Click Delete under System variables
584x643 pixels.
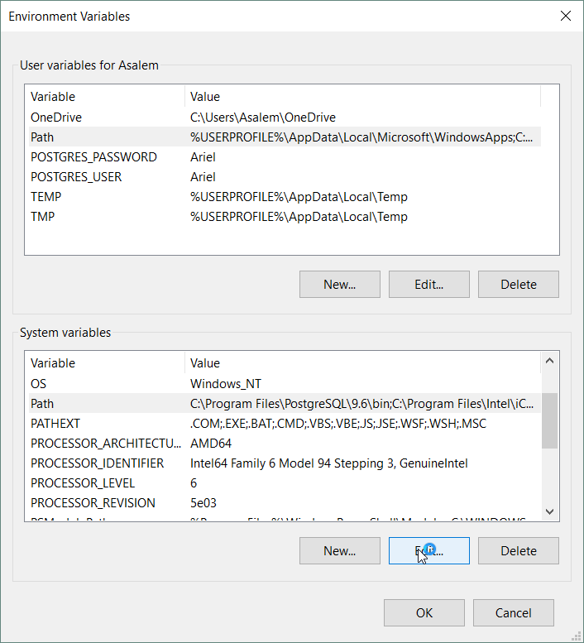(x=518, y=550)
